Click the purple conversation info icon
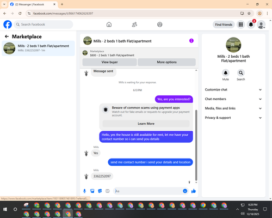Image resolution: width=272 pixels, height=218 pixels. point(191,41)
